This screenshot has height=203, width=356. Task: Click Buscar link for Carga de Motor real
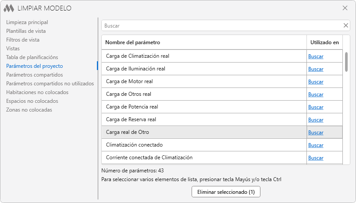pos(316,82)
